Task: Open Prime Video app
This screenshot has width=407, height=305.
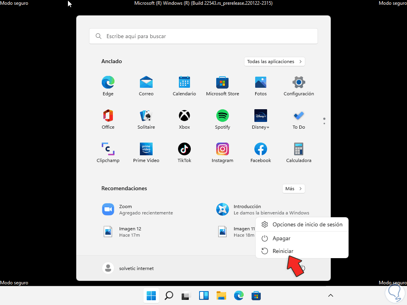Action: [x=146, y=153]
